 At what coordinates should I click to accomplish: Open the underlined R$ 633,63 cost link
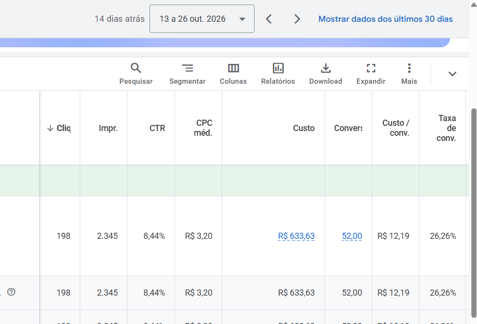pyautogui.click(x=296, y=236)
